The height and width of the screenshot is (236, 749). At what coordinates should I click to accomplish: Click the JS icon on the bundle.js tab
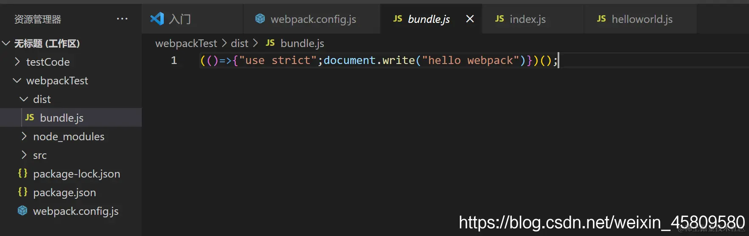click(398, 19)
